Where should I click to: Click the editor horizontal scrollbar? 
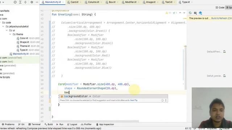pyautogui.click(x=95, y=121)
